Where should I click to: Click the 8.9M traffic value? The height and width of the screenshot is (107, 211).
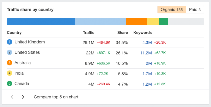90,63
